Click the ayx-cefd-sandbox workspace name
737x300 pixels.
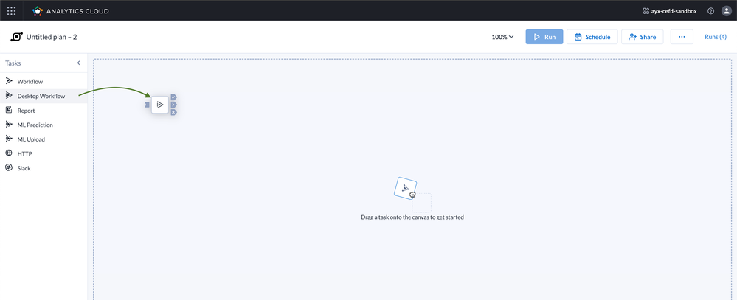[x=674, y=11]
